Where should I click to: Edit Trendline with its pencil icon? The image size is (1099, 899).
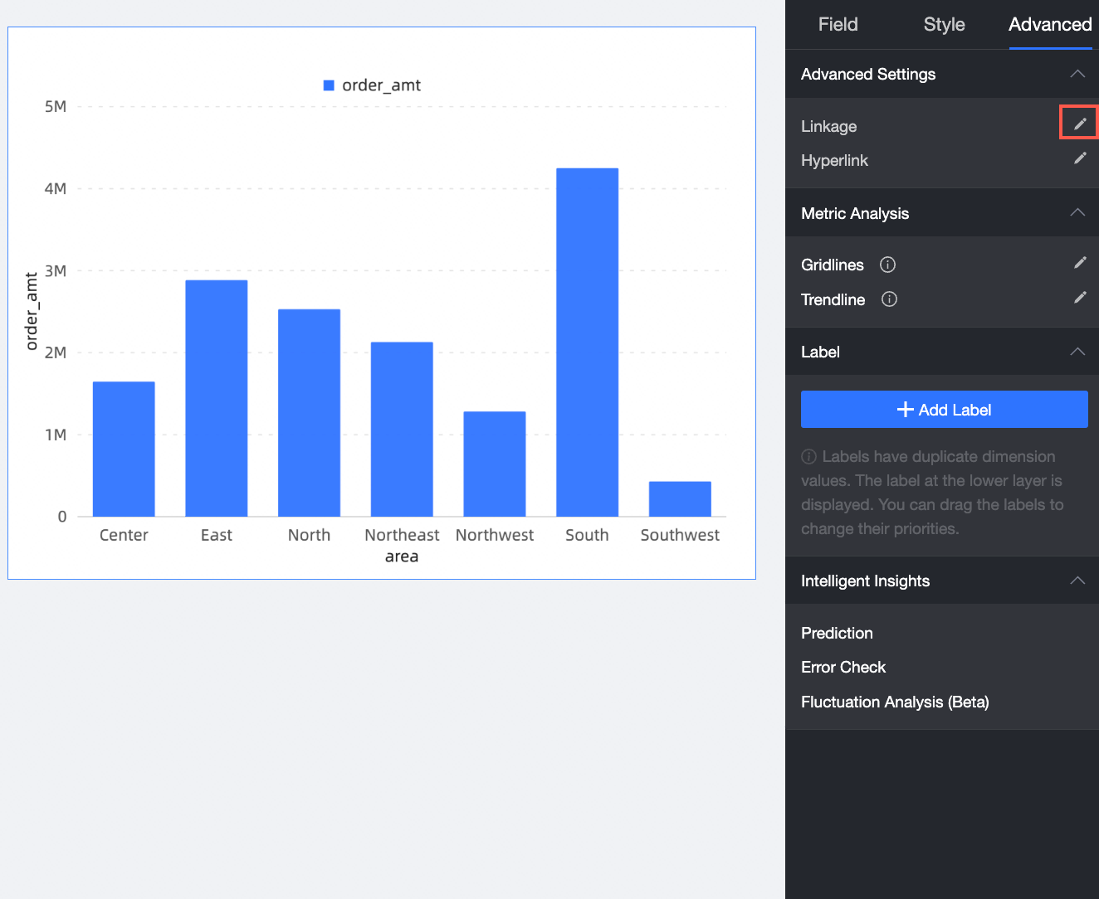click(1080, 297)
